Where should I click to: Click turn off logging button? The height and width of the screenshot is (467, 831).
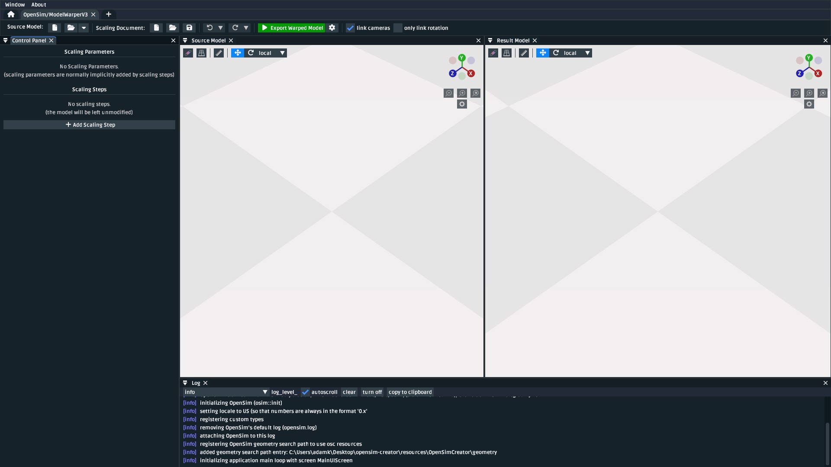pos(372,392)
